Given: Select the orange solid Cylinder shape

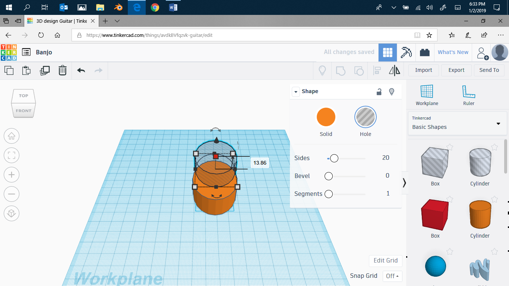Looking at the screenshot, I should tap(480, 214).
